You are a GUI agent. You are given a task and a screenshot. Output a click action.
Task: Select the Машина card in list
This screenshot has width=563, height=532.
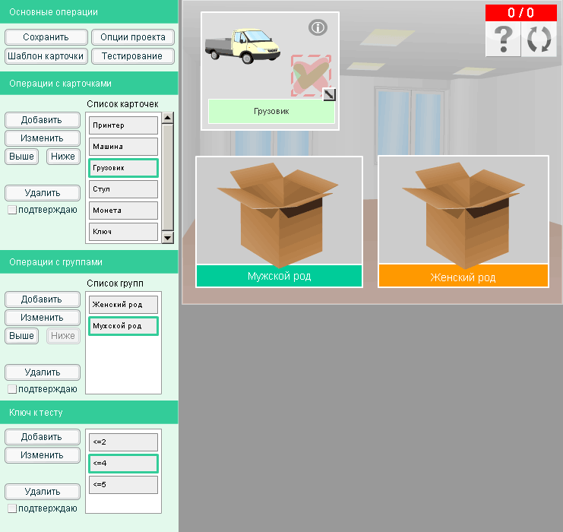click(x=124, y=147)
